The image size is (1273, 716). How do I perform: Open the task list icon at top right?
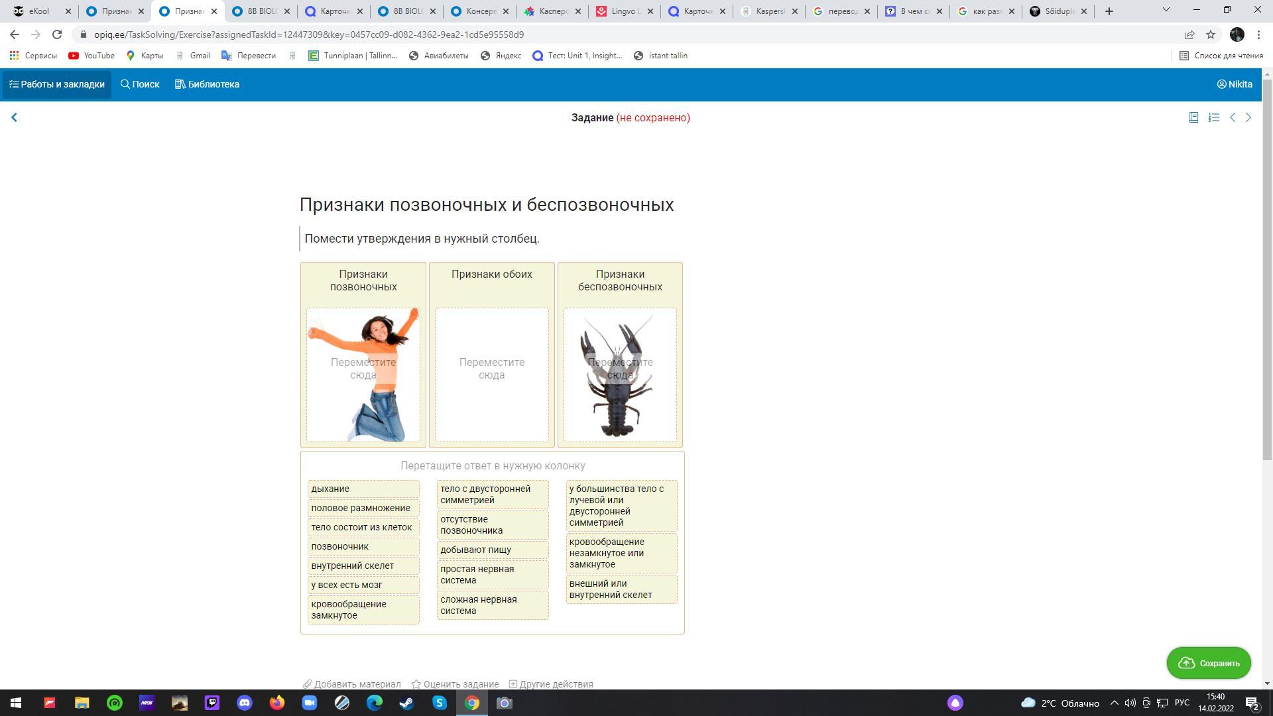1213,117
